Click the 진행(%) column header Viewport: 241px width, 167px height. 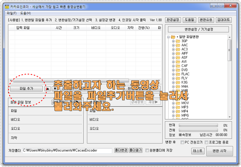[x=144, y=28]
